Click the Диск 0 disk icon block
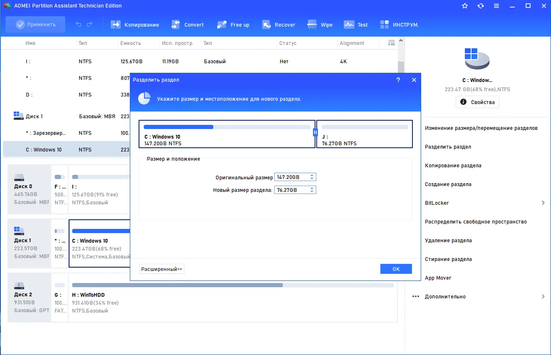Viewport: 551px width, 355px height. point(29,190)
